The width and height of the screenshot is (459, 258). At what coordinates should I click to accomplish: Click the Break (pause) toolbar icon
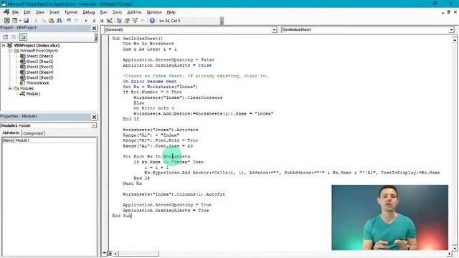click(x=94, y=21)
